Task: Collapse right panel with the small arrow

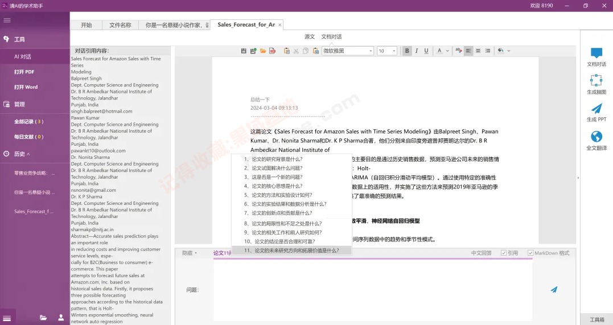Action: coord(578,178)
